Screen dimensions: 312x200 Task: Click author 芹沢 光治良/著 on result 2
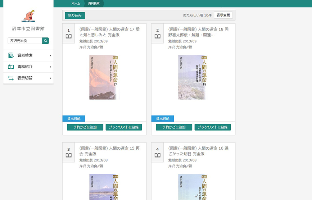tap(180, 47)
